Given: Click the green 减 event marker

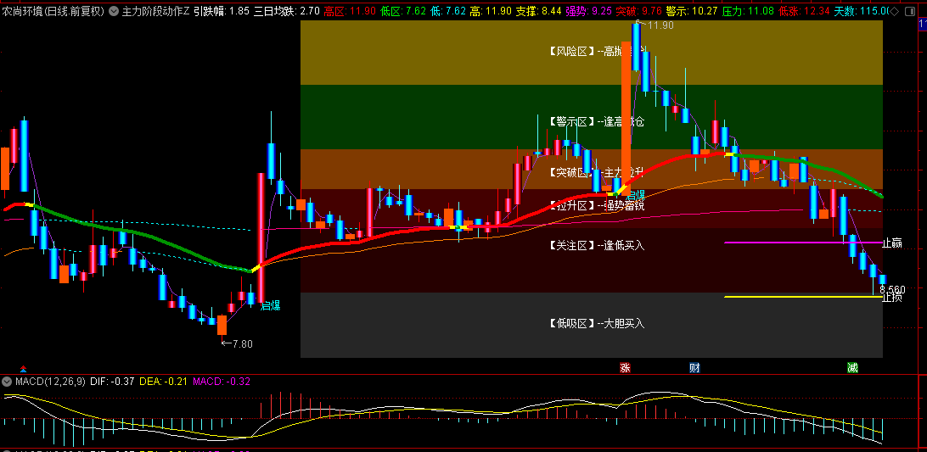Looking at the screenshot, I should [852, 367].
